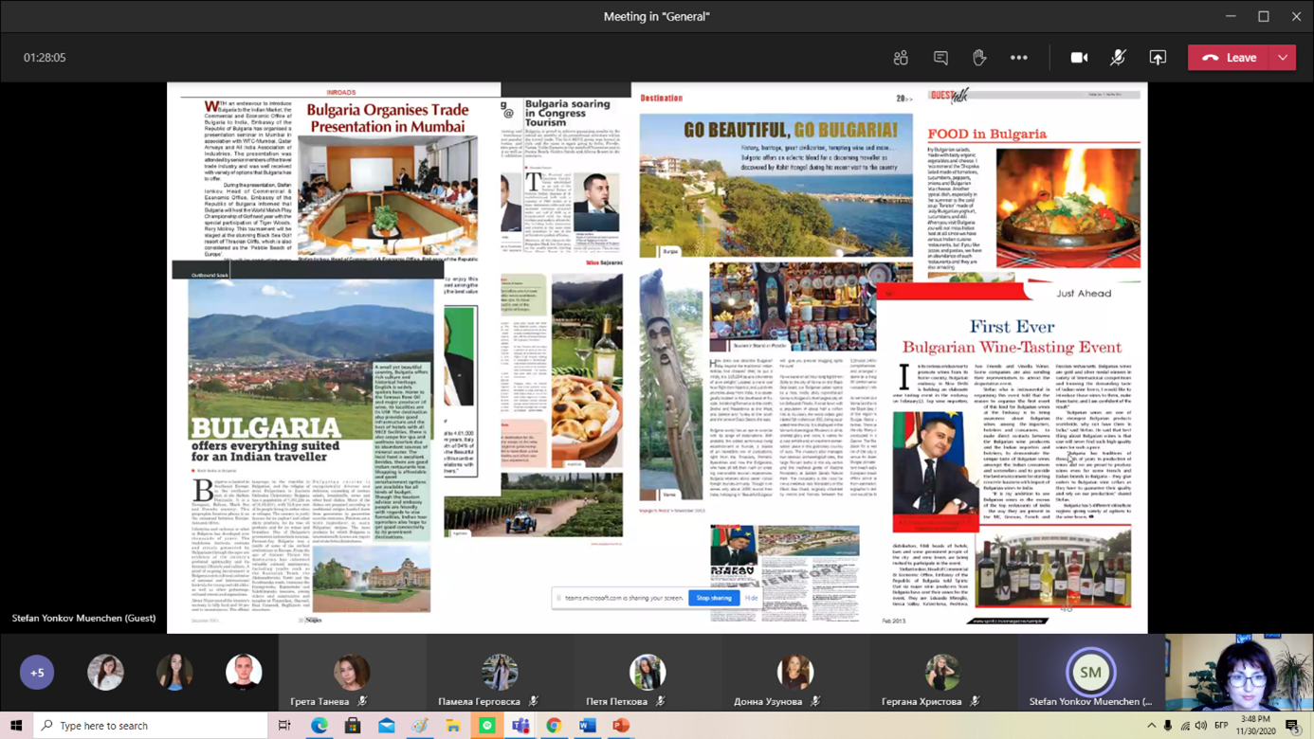Image resolution: width=1314 pixels, height=739 pixels.
Task: Click Hide in the sharing notice bar
Action: pos(752,598)
